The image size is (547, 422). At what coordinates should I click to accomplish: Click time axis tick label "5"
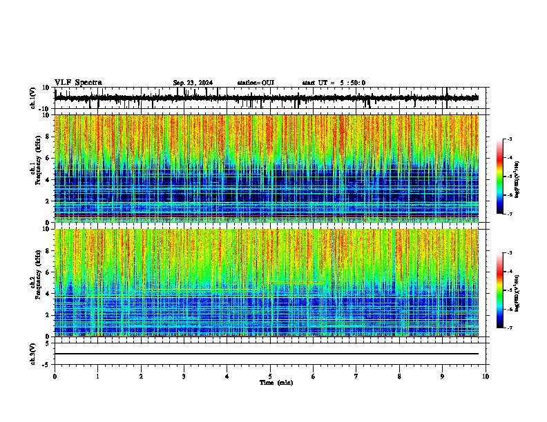coord(270,376)
